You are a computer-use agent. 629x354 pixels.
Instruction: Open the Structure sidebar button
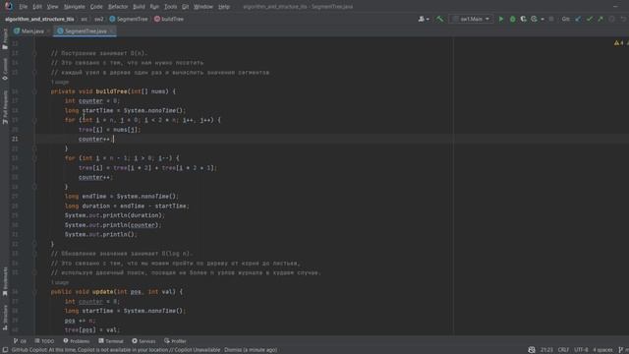click(x=5, y=317)
